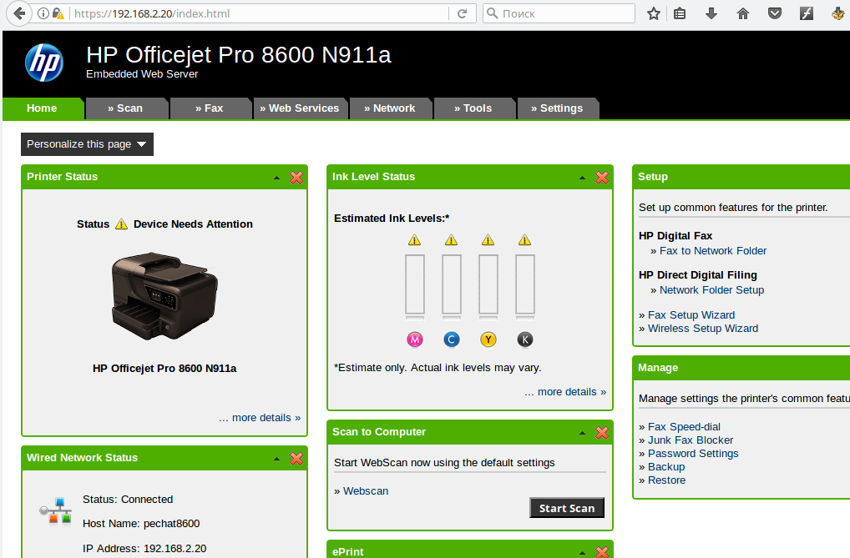The image size is (850, 558).
Task: Open the Password Settings link
Action: tap(693, 454)
